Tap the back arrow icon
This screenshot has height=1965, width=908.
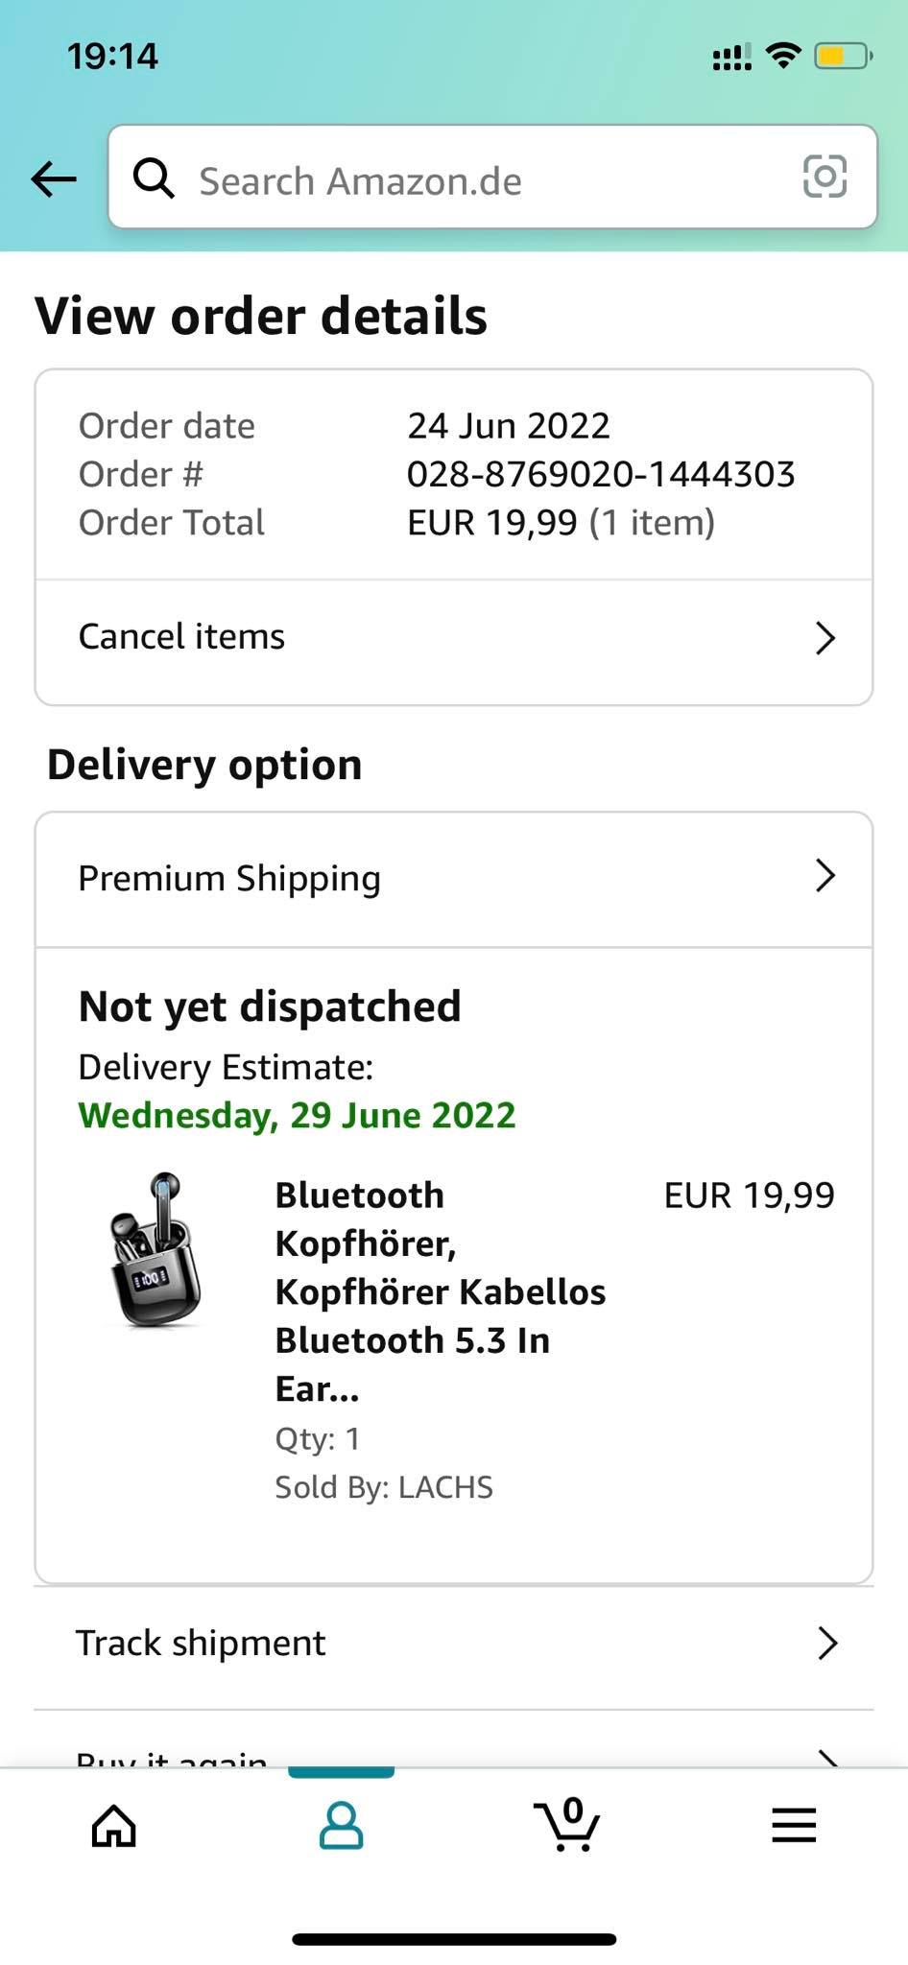[54, 178]
